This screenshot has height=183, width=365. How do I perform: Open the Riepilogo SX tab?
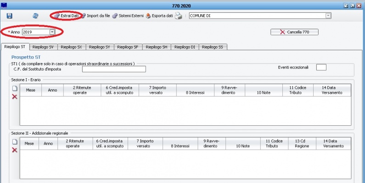(x=71, y=47)
